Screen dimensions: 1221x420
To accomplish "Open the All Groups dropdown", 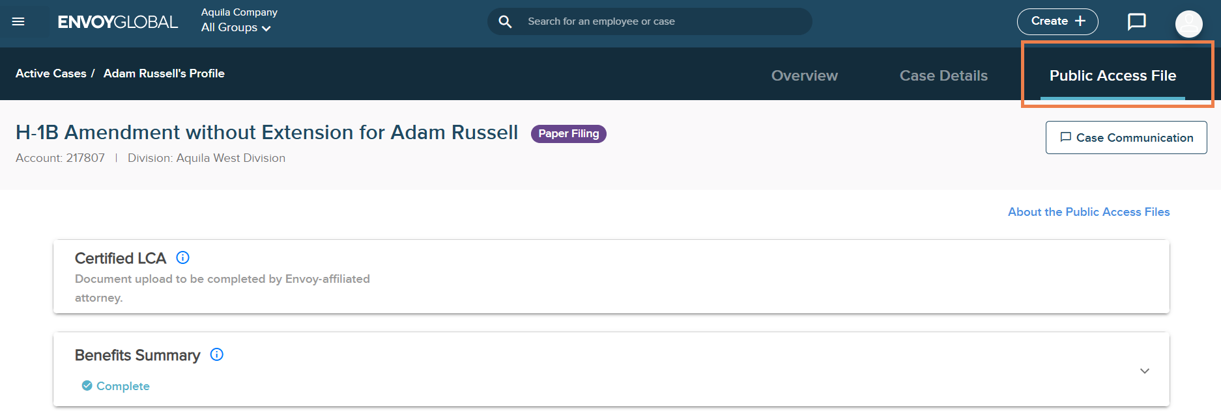I will [x=236, y=27].
